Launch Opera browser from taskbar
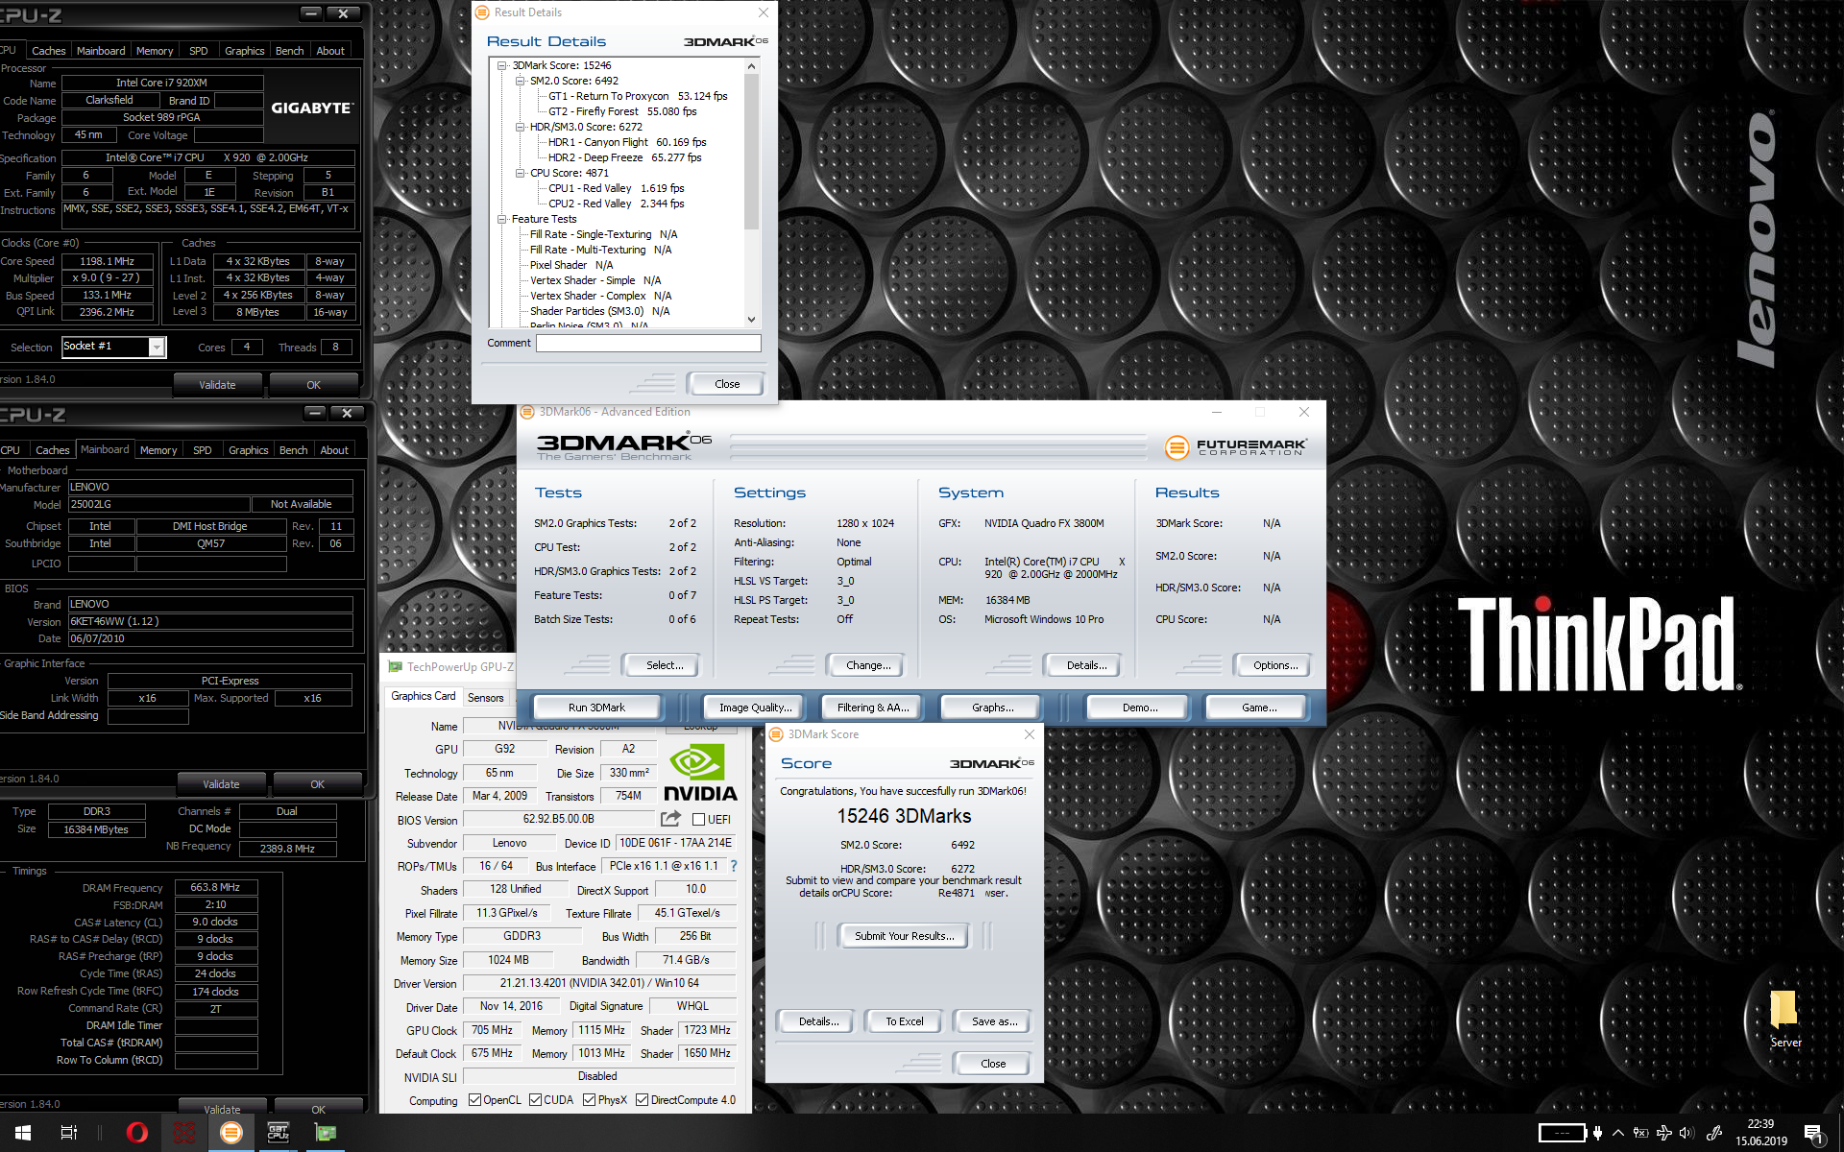The height and width of the screenshot is (1152, 1844). click(x=137, y=1133)
